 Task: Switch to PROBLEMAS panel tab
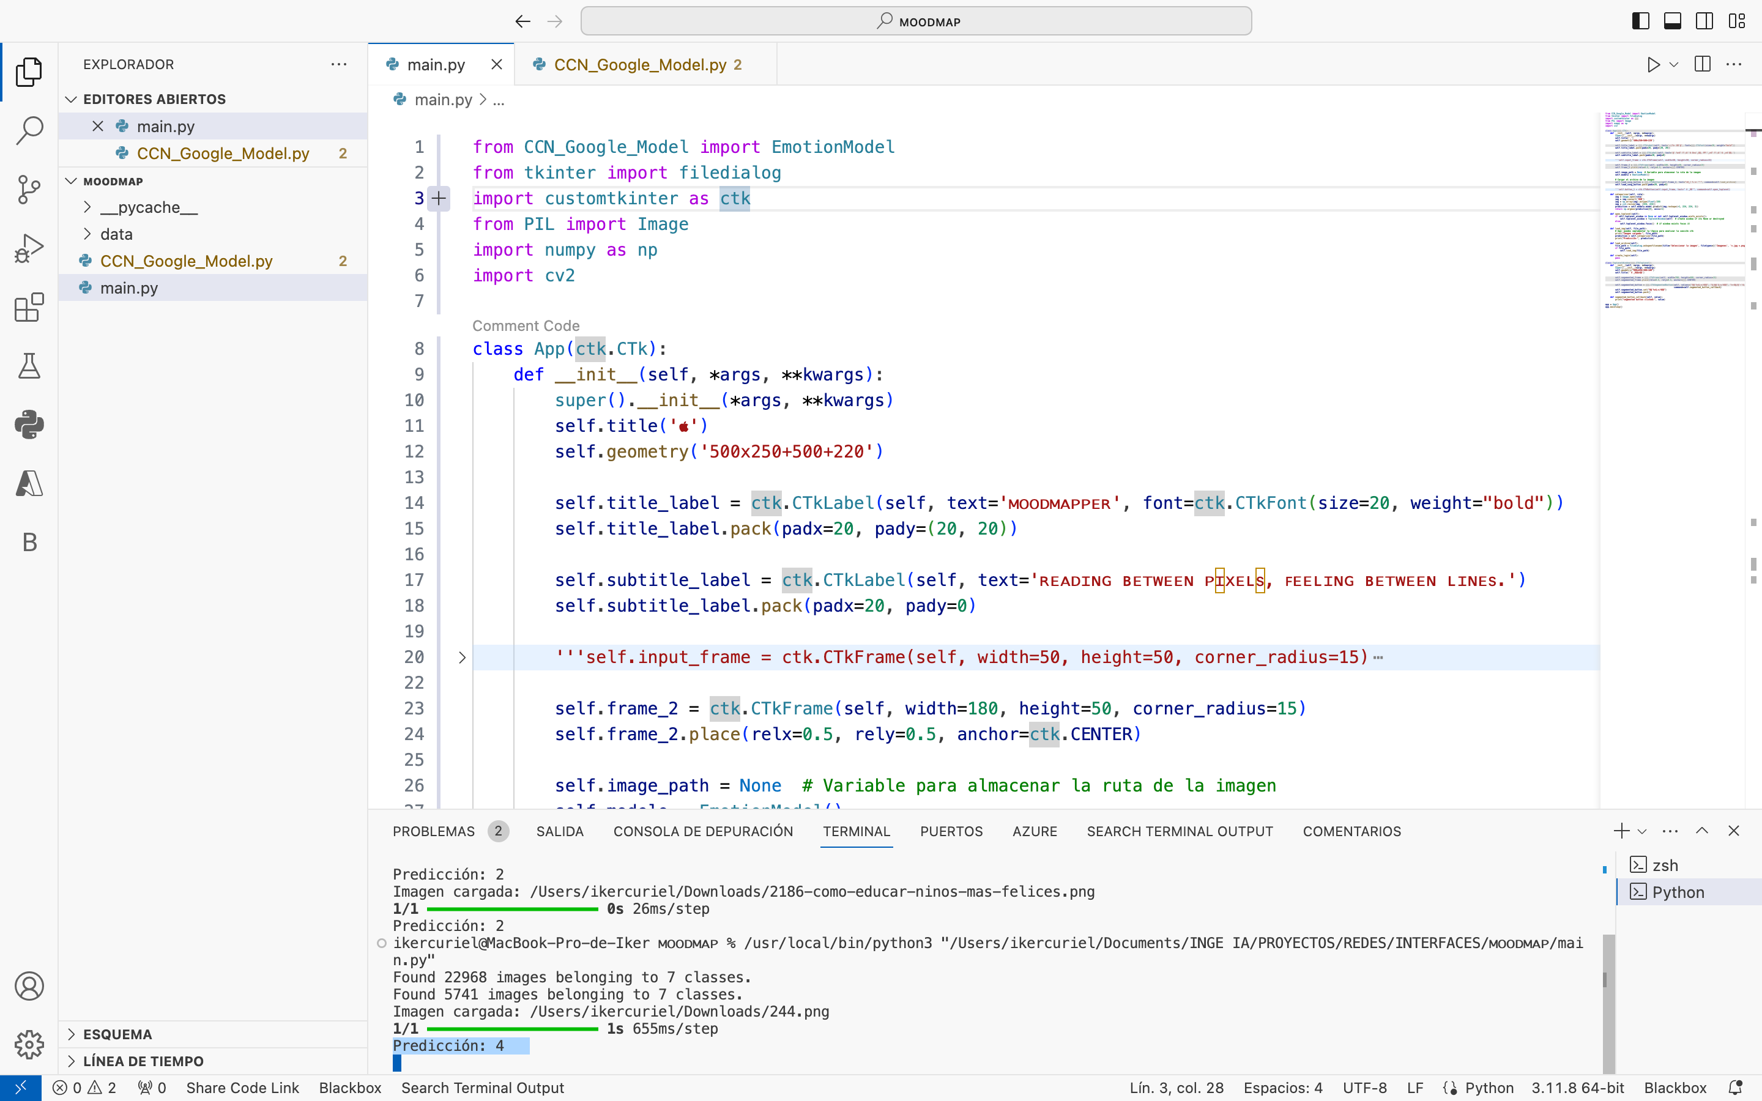tap(450, 831)
